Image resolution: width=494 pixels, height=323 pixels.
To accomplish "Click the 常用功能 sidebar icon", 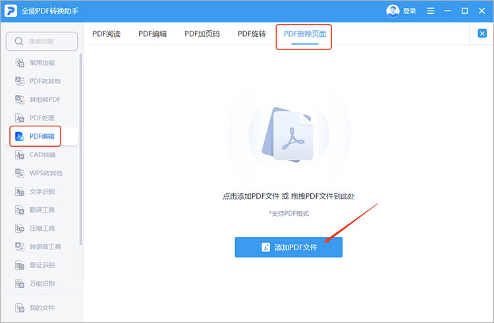I will (20, 63).
